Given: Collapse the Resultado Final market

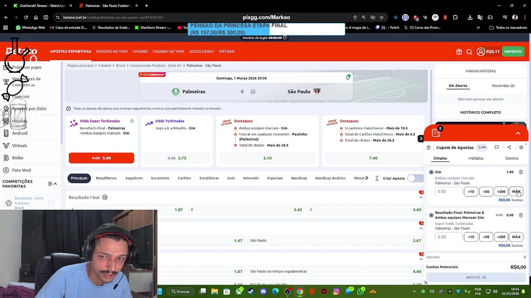Looking at the screenshot, I should coord(421,197).
